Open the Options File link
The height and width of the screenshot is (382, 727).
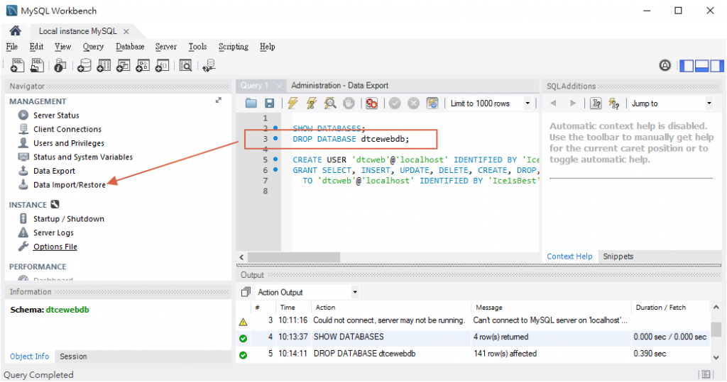(x=55, y=247)
